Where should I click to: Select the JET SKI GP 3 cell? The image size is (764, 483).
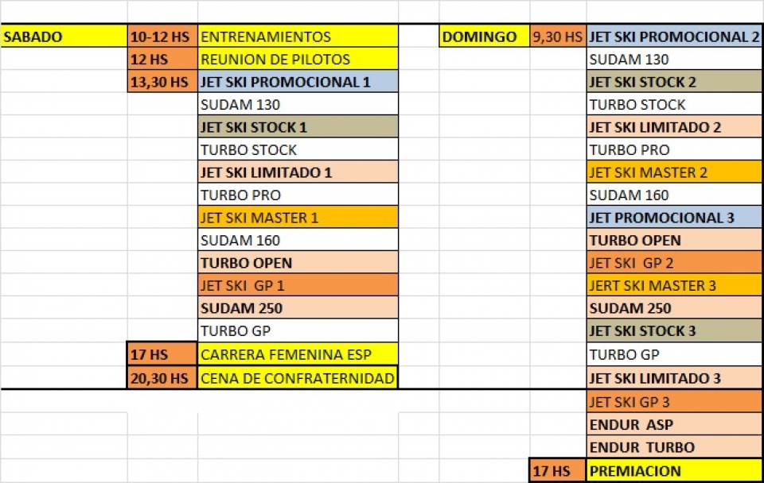tap(675, 402)
